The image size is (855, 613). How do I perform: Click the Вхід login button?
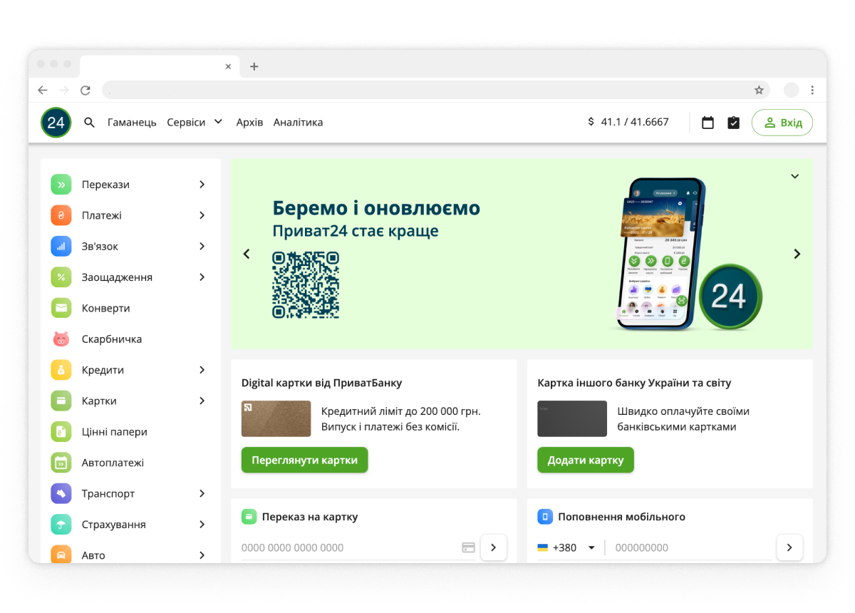782,123
